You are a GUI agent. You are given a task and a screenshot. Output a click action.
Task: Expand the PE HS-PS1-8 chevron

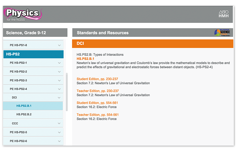click(x=59, y=45)
